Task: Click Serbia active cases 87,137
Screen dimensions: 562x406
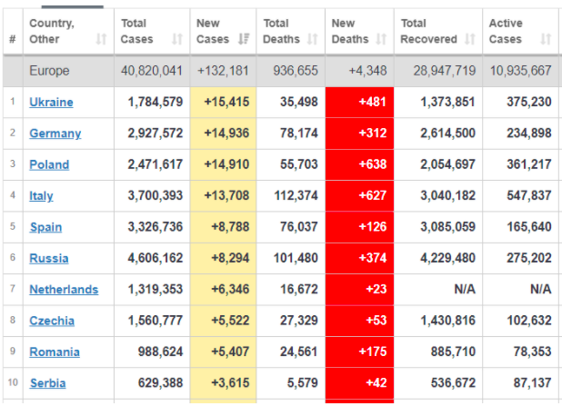Action: pos(532,383)
